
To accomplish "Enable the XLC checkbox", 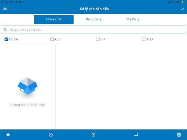I will [52, 39].
